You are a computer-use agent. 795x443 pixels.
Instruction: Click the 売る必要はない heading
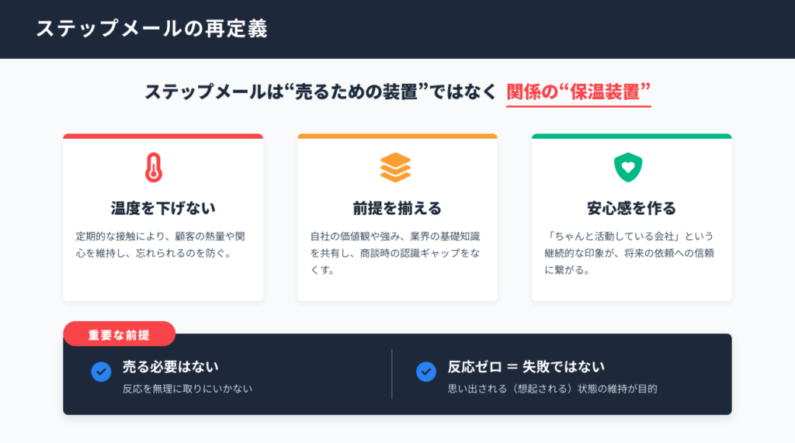pyautogui.click(x=171, y=365)
